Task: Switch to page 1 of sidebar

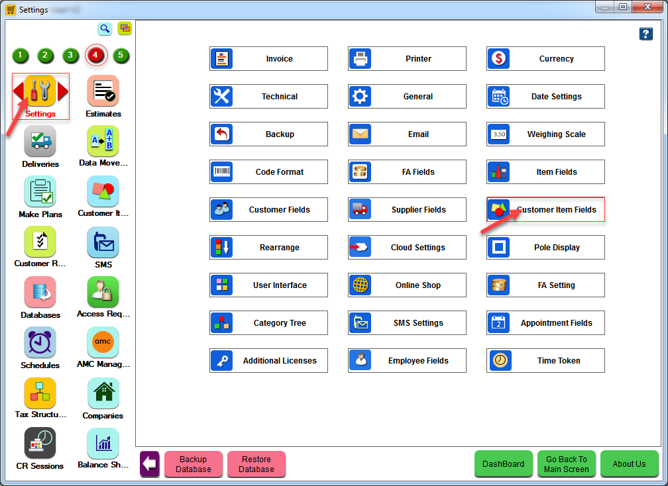Action: coord(21,55)
